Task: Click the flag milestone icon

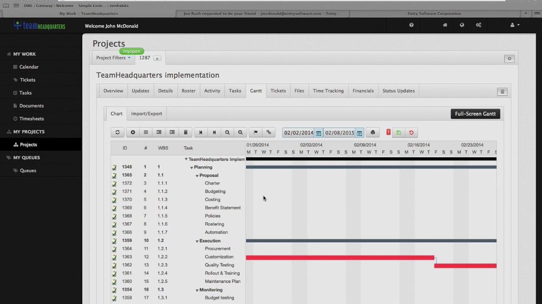Action: point(256,132)
